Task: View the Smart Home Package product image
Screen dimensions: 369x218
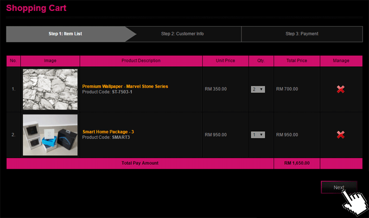Action: coord(50,134)
